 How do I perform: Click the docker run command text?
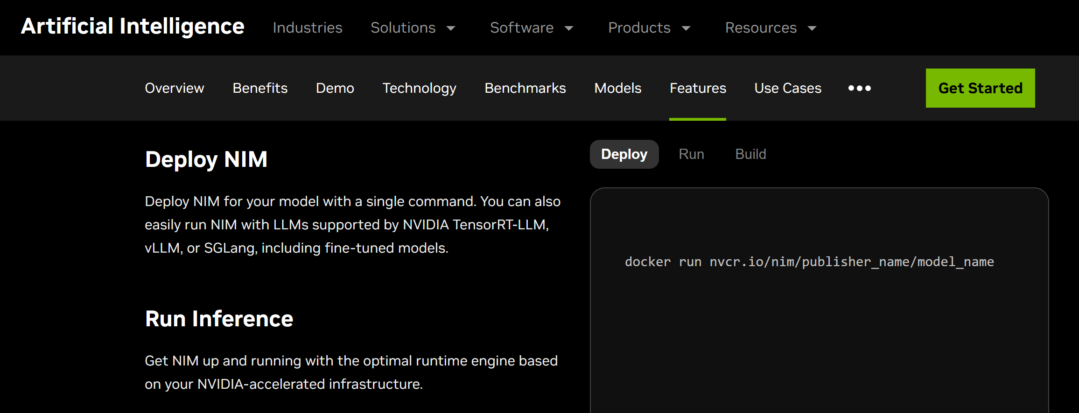pos(809,262)
